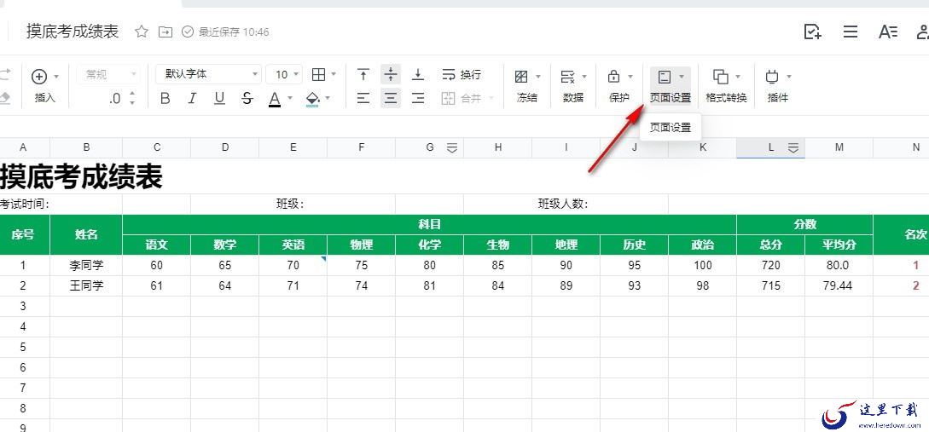The height and width of the screenshot is (432, 929).
Task: Click the 保护 lock icon
Action: click(614, 77)
